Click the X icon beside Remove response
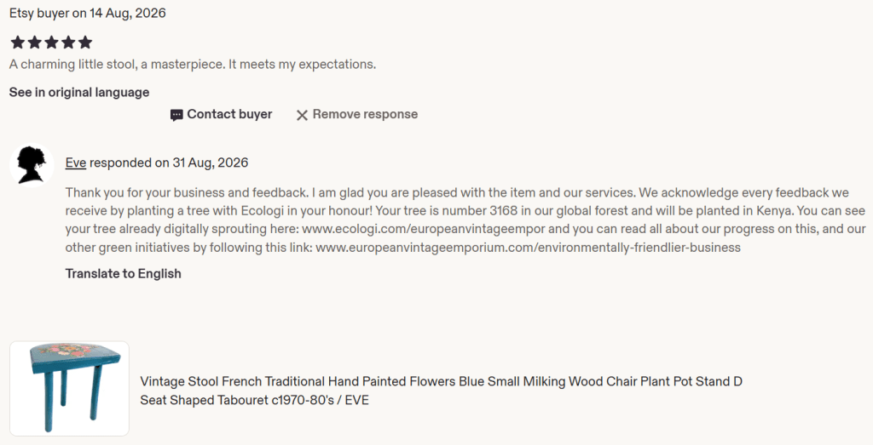 tap(302, 115)
